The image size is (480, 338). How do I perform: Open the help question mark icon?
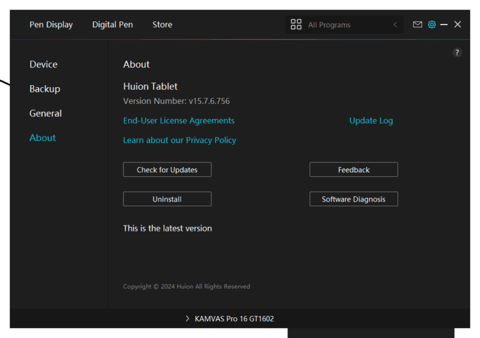point(457,53)
